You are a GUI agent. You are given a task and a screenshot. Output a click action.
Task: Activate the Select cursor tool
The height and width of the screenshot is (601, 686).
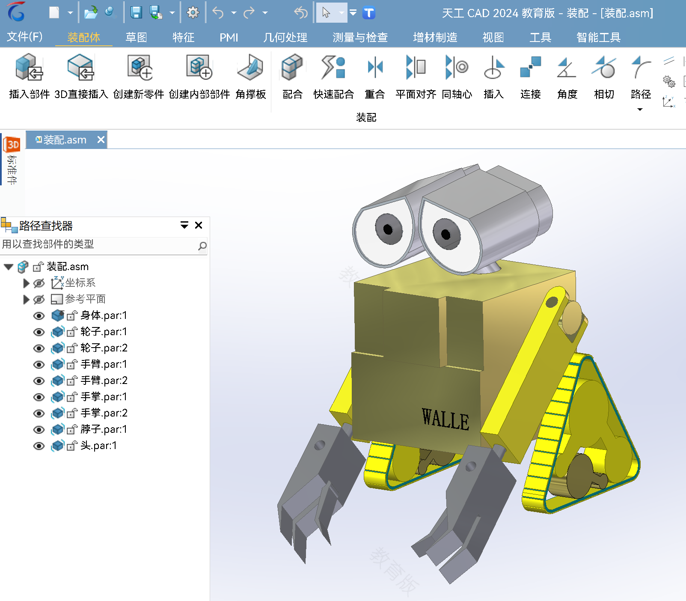point(326,13)
